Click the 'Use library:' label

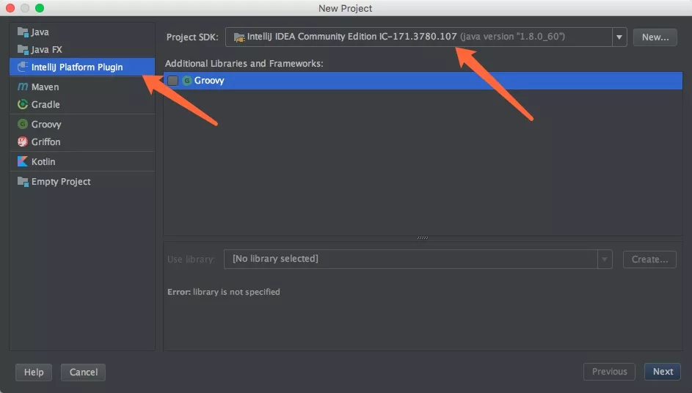pos(191,260)
